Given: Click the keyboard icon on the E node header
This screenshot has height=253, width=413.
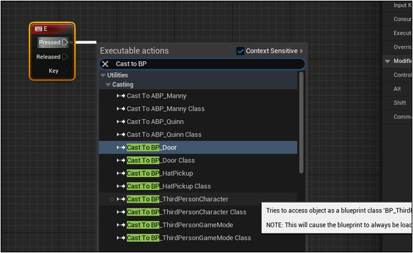Looking at the screenshot, I should point(38,29).
